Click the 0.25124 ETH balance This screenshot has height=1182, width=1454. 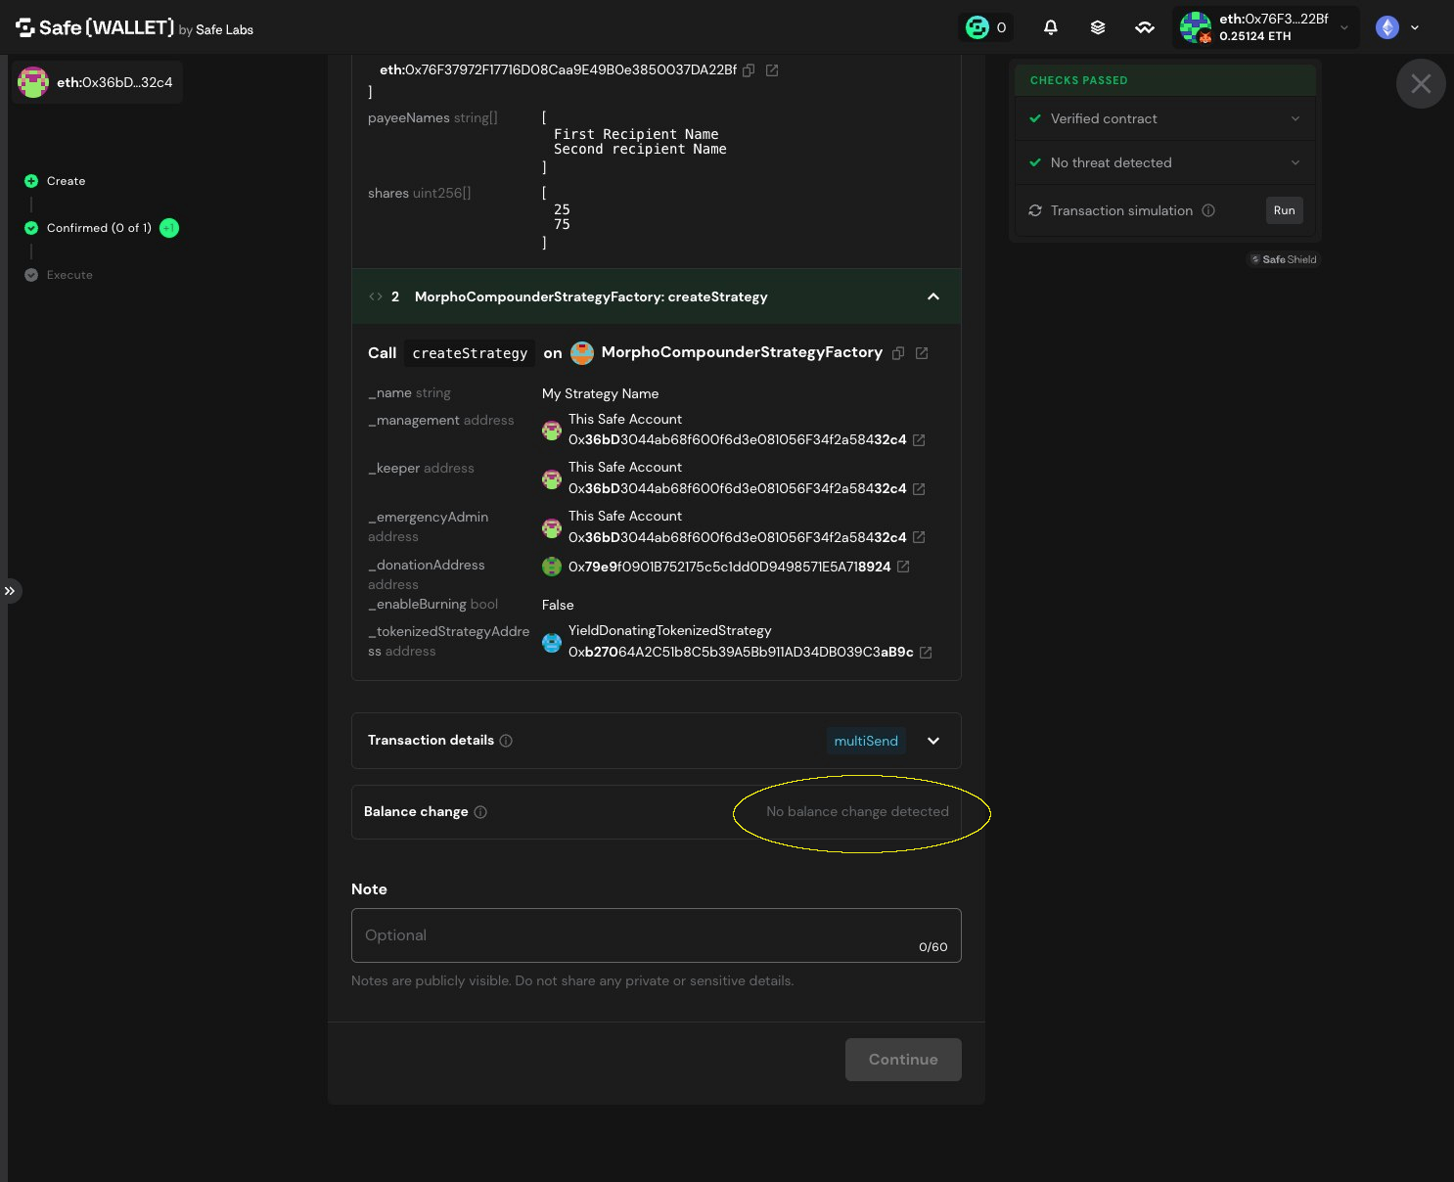click(1255, 36)
